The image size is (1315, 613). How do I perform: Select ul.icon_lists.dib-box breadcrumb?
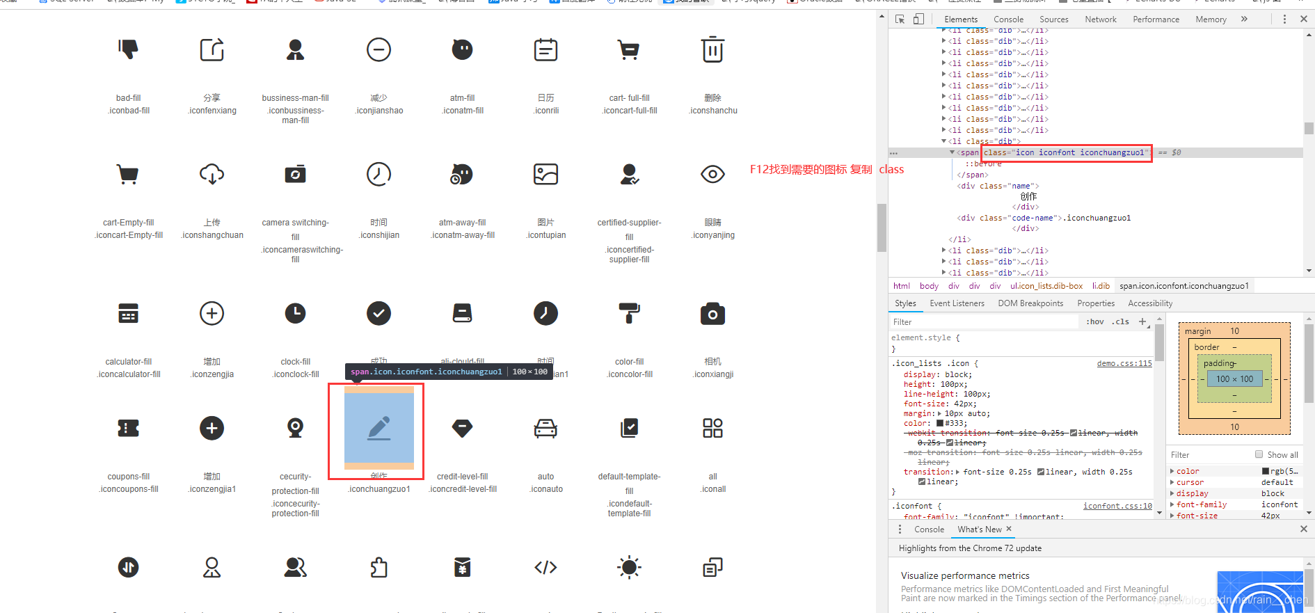click(1046, 286)
